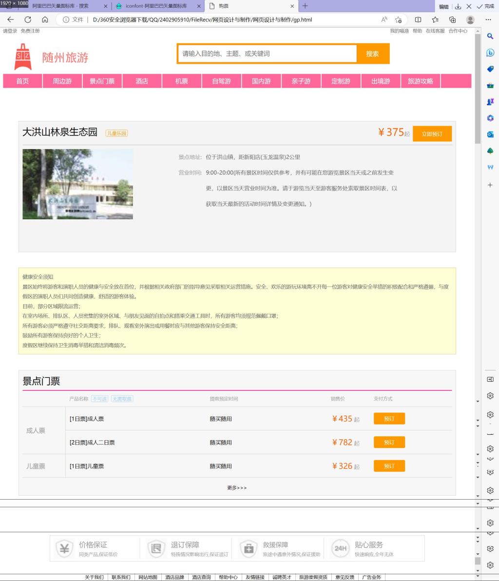Click the browser refresh button
The height and width of the screenshot is (581, 499).
tap(28, 20)
